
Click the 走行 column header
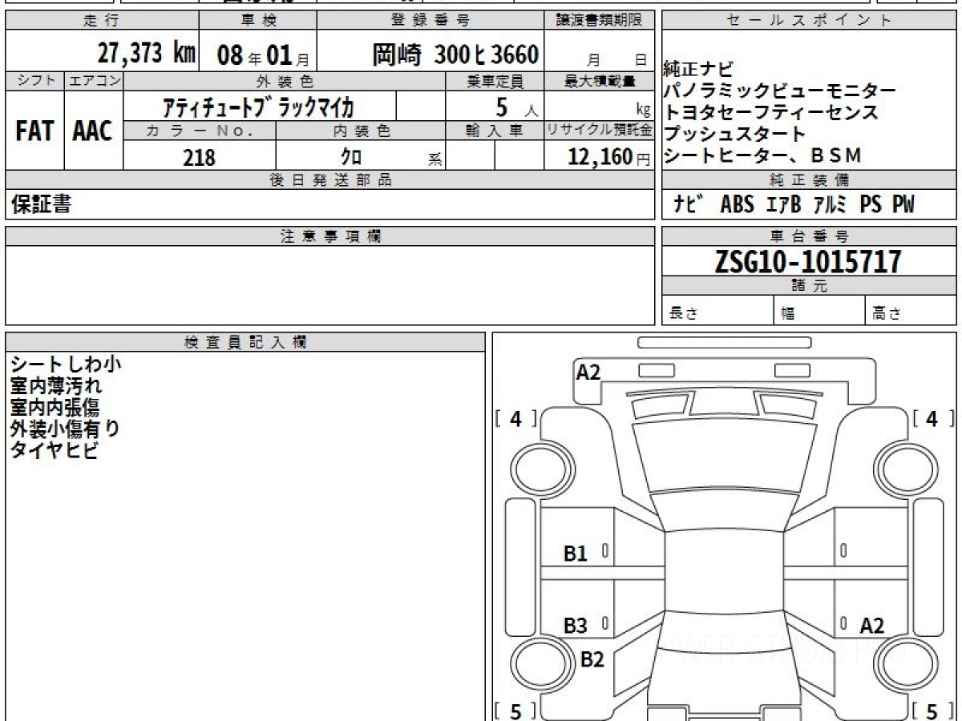tap(102, 21)
